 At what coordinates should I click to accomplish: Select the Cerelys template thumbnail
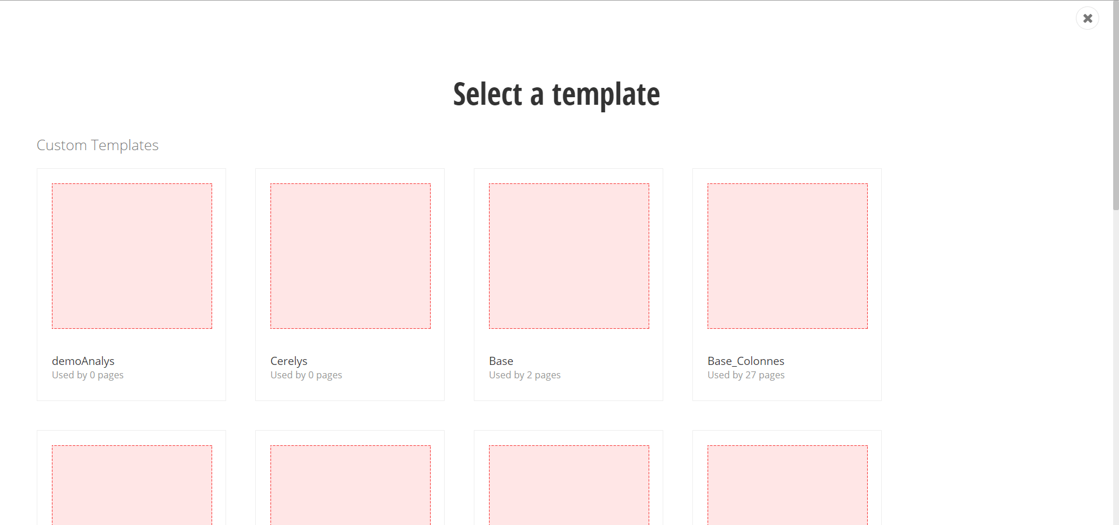350,256
